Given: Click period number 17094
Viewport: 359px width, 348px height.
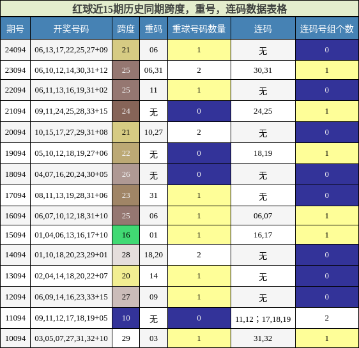Looking at the screenshot, I should pyautogui.click(x=15, y=195).
